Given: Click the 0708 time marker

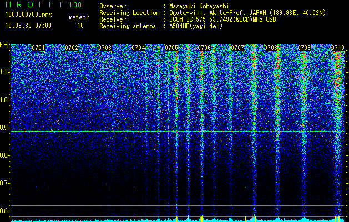Looking at the screenshot, I should (271, 48).
